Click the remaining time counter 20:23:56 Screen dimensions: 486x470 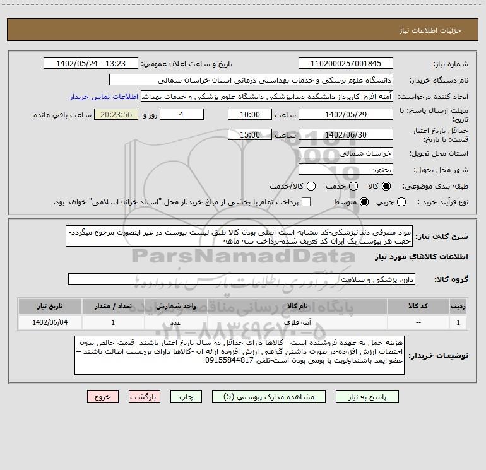click(x=116, y=114)
